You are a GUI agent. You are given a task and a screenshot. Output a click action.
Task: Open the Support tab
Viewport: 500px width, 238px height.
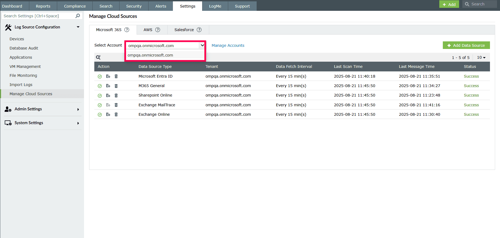(x=242, y=6)
